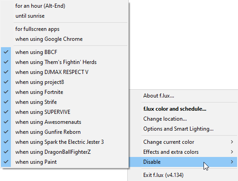The image size is (238, 181).
Task: Open f.lux color and schedule...
Action: [183, 109]
